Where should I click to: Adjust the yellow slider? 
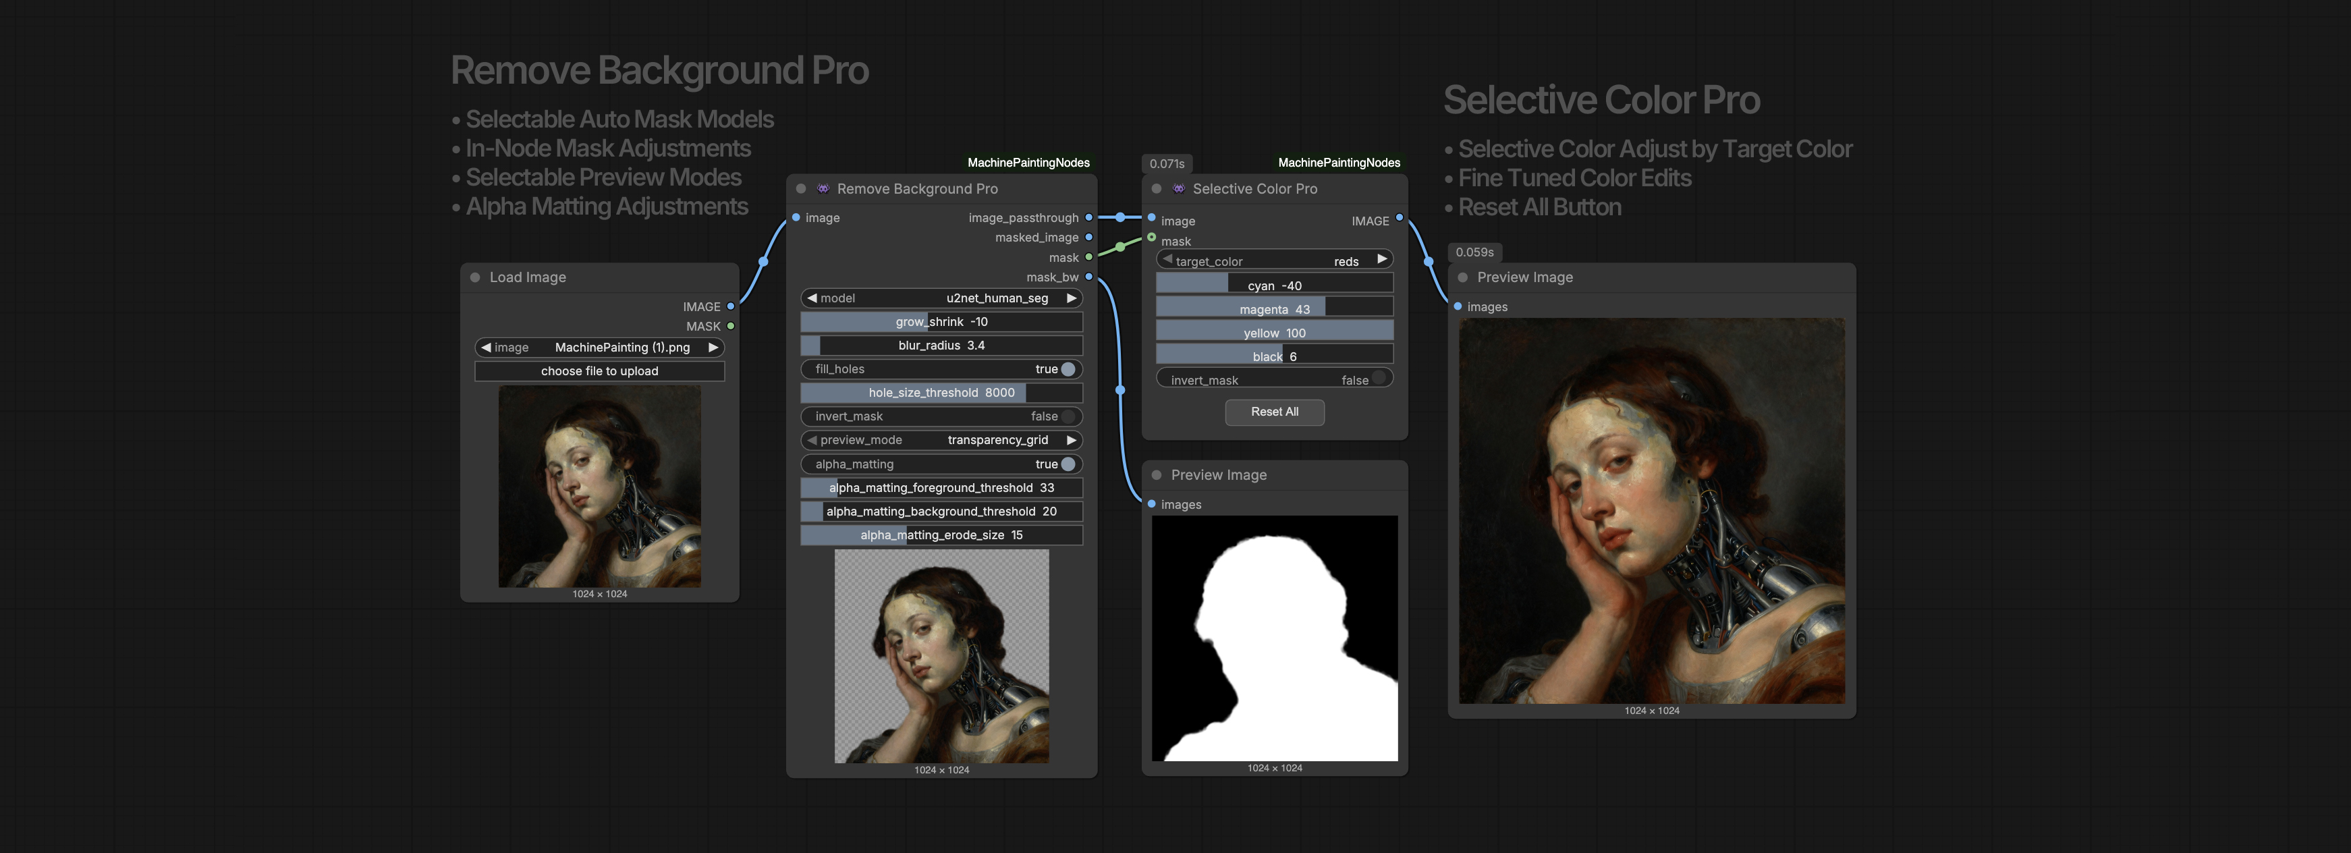point(1275,331)
